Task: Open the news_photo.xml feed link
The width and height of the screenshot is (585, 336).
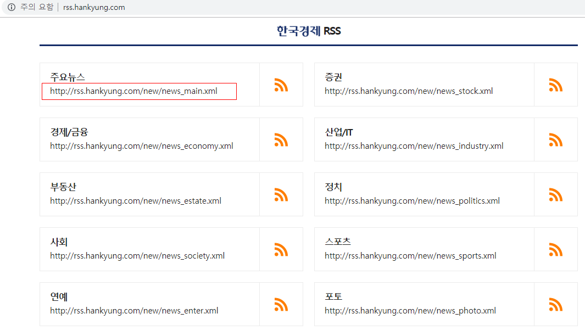Action: coord(410,310)
